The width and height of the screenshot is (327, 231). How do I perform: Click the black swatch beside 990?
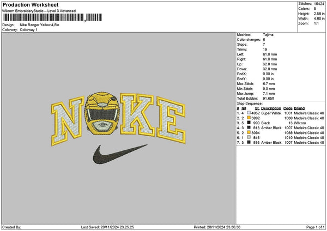coord(249,123)
